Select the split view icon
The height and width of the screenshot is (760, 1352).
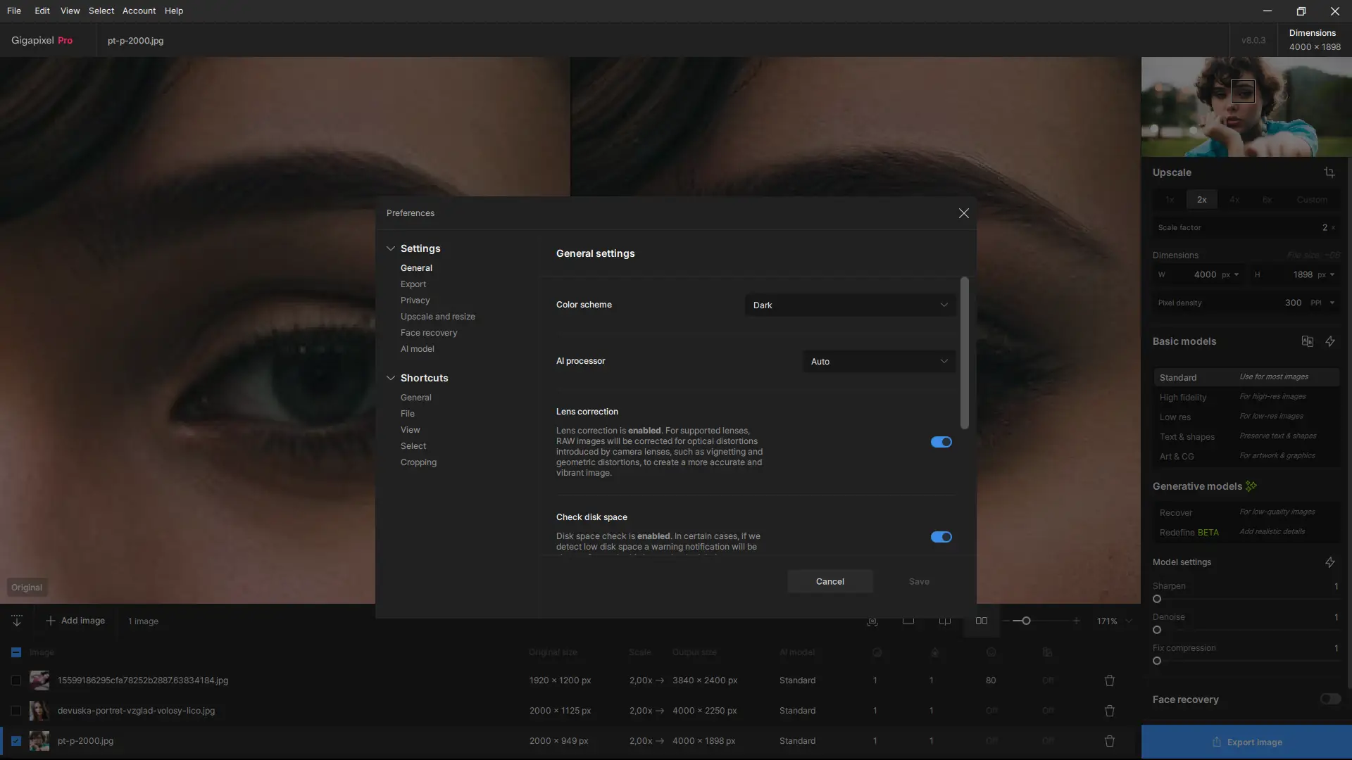(945, 621)
